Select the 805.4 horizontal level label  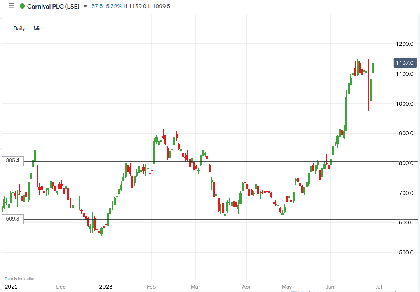click(13, 161)
